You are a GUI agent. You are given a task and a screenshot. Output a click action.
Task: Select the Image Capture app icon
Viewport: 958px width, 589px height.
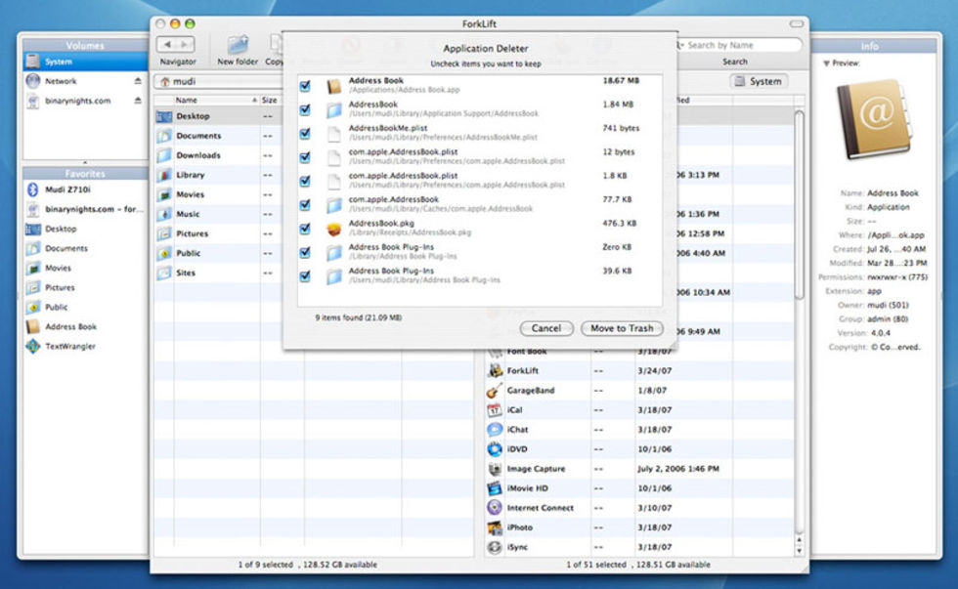pyautogui.click(x=495, y=469)
